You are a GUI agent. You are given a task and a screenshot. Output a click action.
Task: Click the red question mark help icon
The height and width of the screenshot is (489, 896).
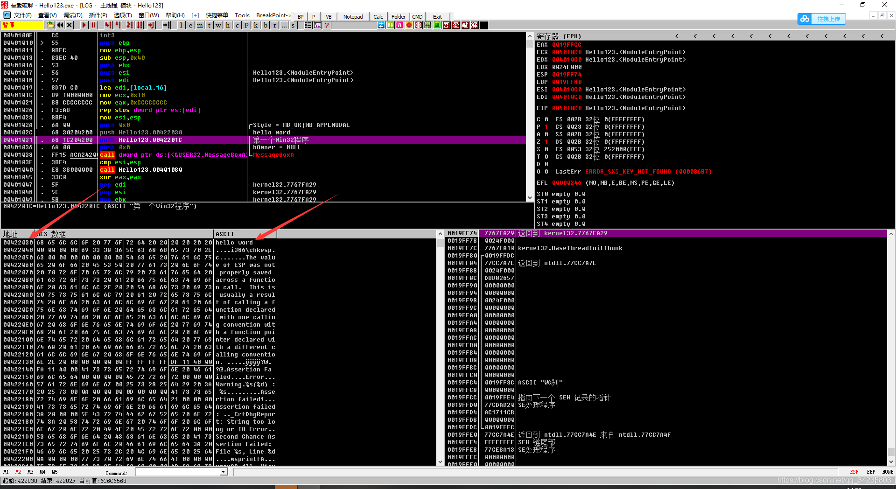pyautogui.click(x=327, y=25)
